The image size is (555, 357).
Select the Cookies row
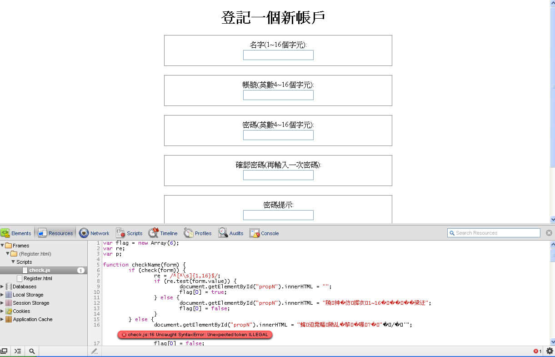(x=44, y=311)
